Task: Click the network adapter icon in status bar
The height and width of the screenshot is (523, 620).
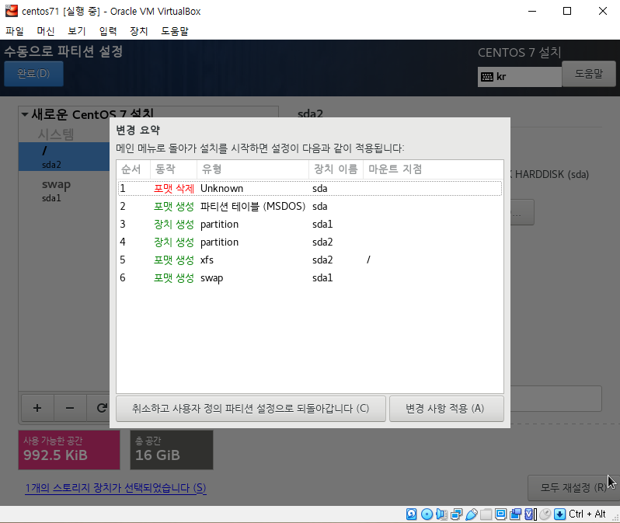Action: coord(456,514)
